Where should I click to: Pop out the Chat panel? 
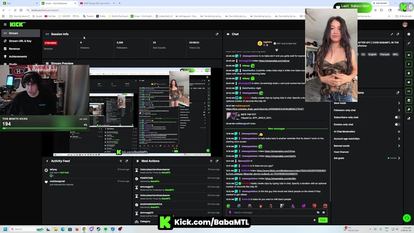tap(398, 34)
